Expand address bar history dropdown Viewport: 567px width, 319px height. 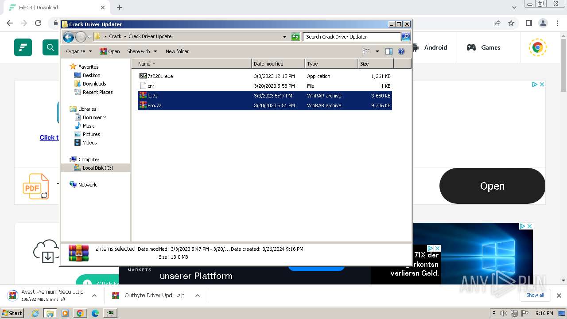284,37
